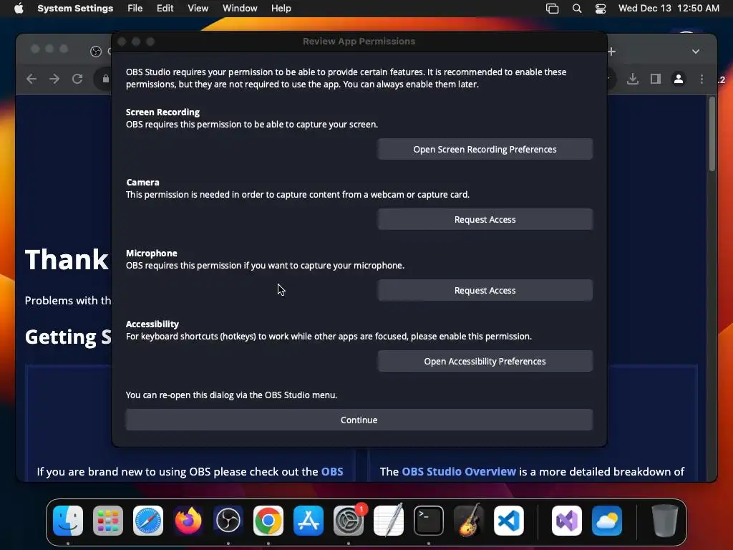Viewport: 733px width, 550px height.
Task: Request Access for Camera permission
Action: (x=485, y=219)
